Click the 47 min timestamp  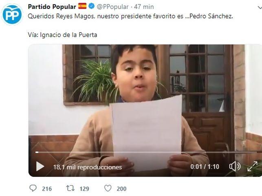click(x=144, y=7)
